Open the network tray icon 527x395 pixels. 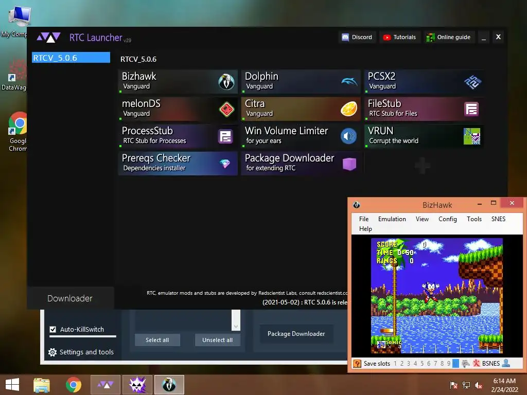tap(466, 385)
